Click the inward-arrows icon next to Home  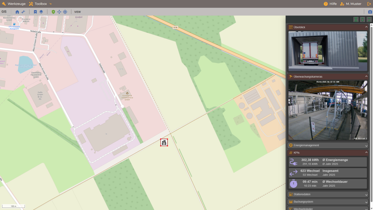(23, 12)
